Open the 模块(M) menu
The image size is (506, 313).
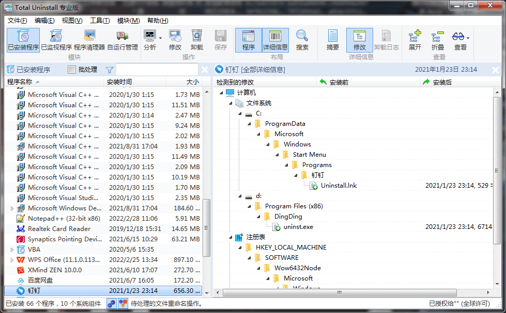click(128, 21)
